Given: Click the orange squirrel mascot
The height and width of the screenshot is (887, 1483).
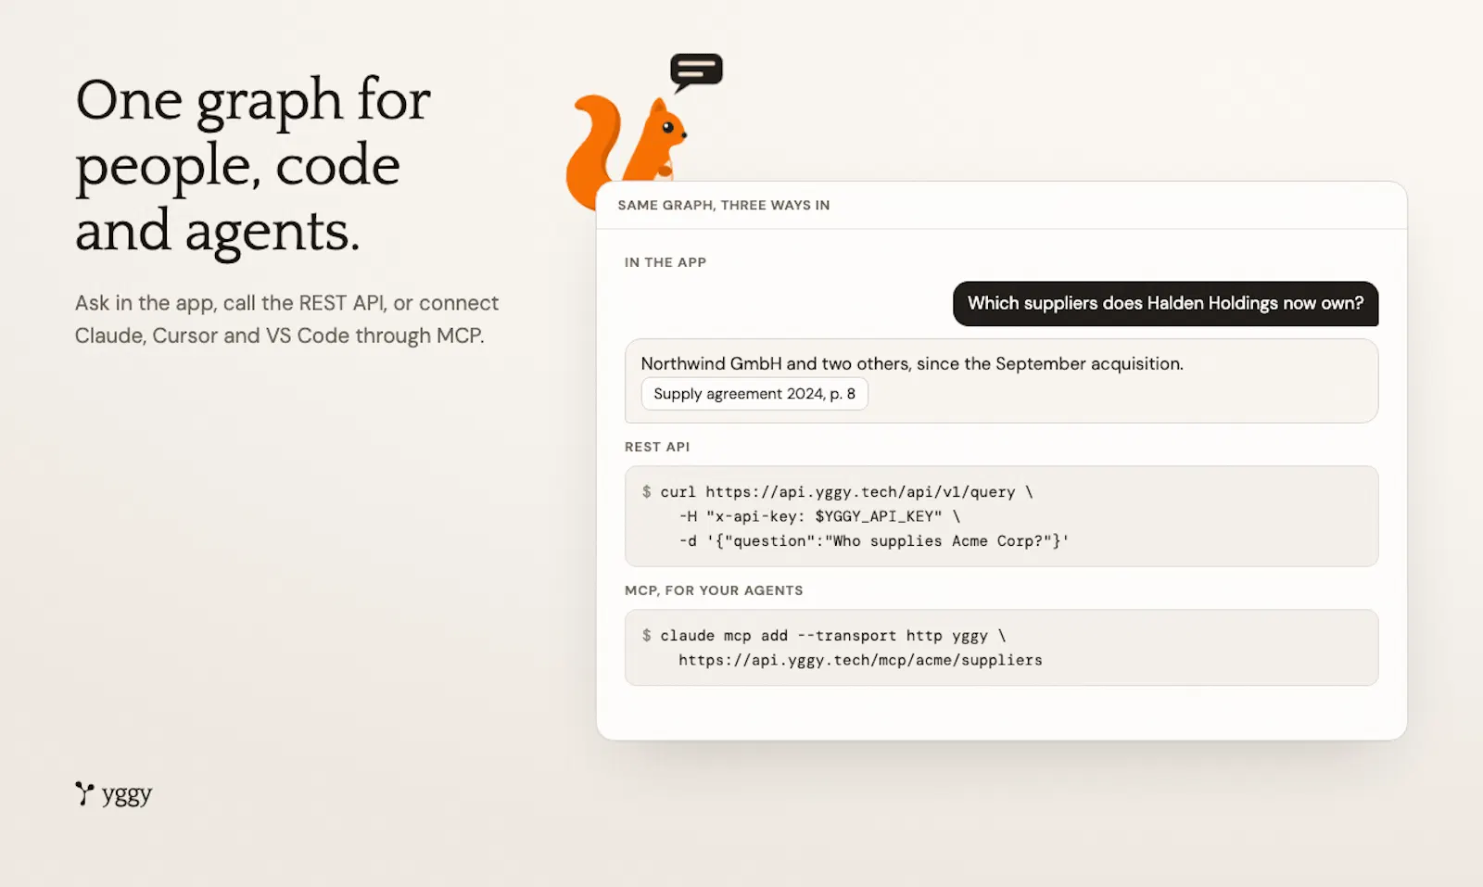Looking at the screenshot, I should click(x=626, y=148).
